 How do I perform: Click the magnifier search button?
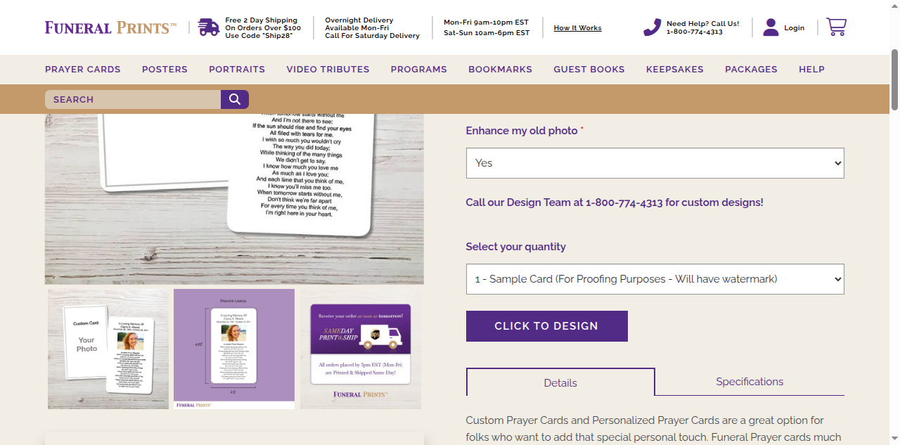235,99
